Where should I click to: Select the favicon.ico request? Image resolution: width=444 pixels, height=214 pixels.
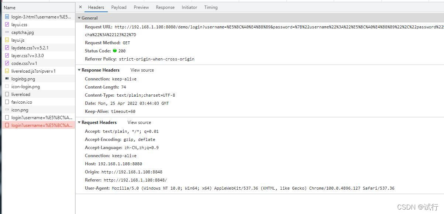point(38,102)
